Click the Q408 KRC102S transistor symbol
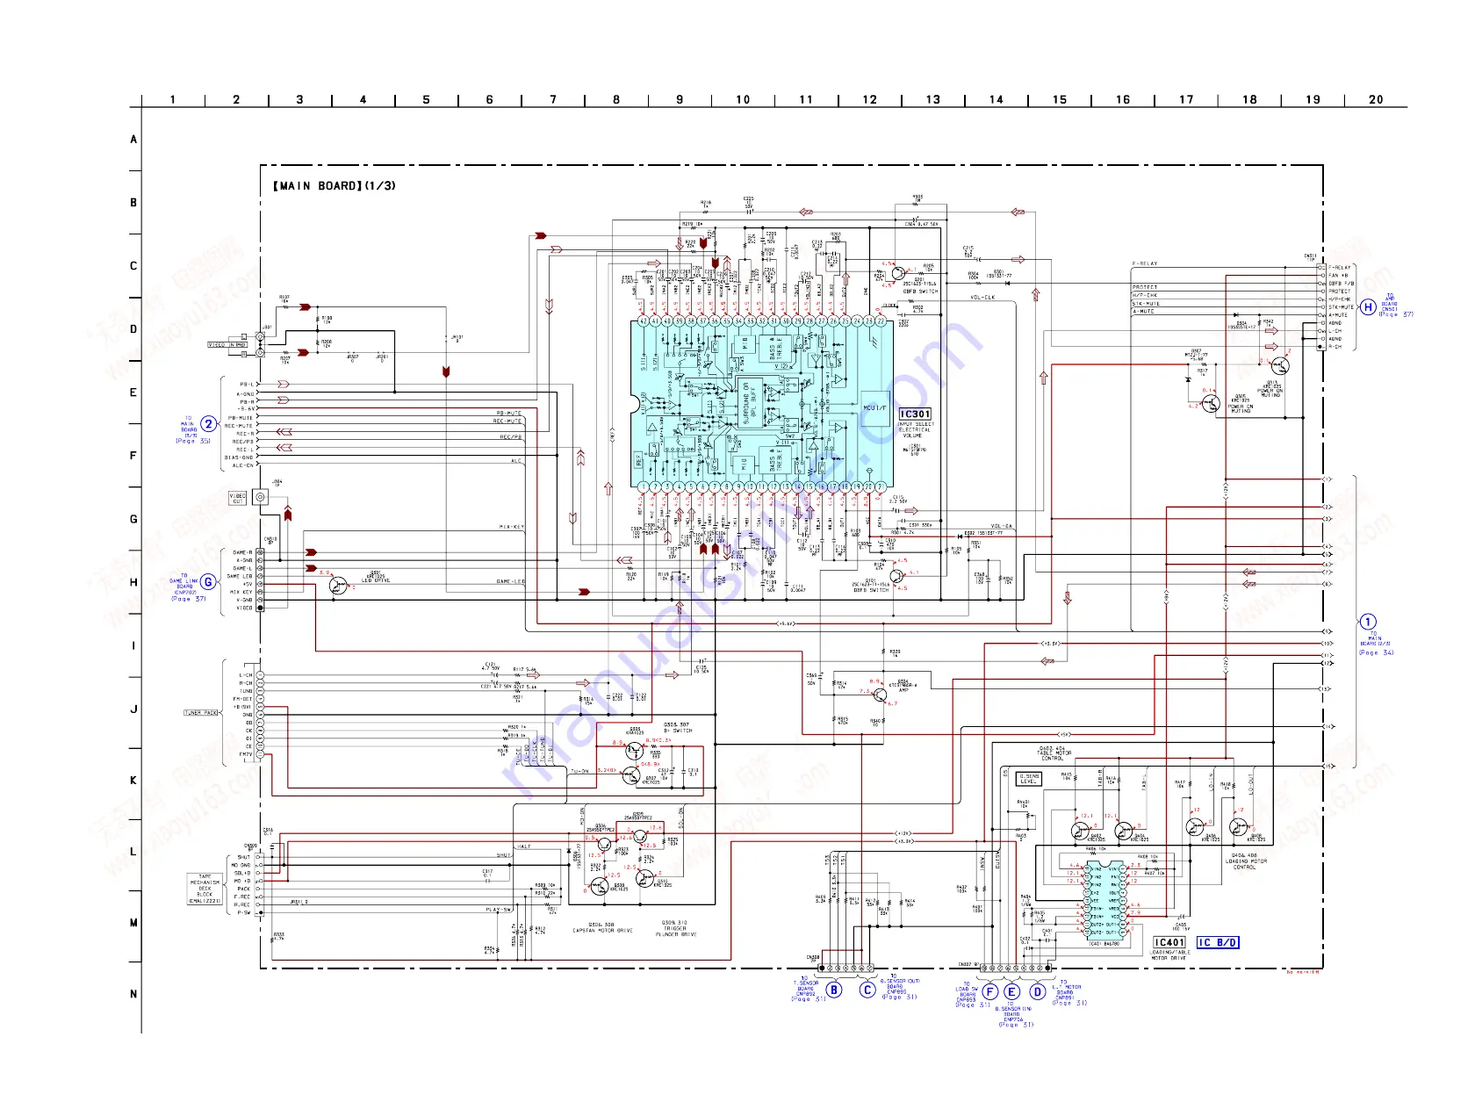This screenshot has height=1109, width=1475. [1239, 827]
